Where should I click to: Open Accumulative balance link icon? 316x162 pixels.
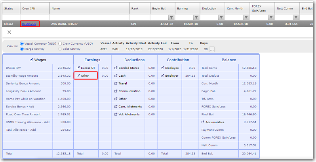[x=203, y=122]
